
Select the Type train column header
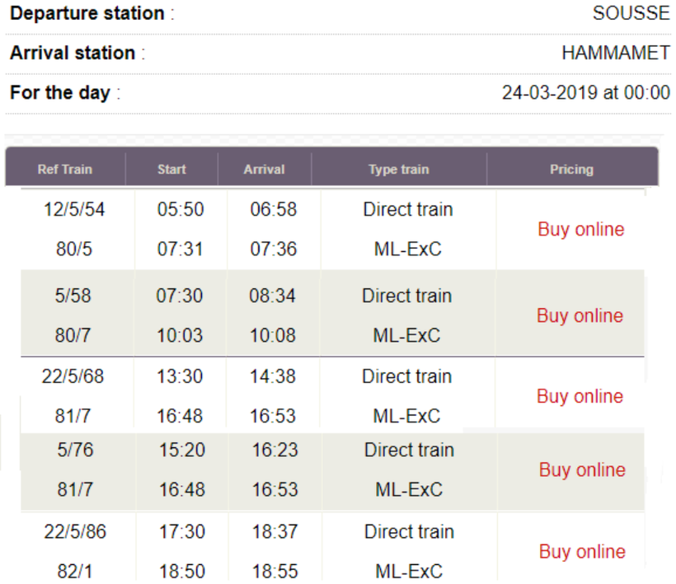[398, 170]
